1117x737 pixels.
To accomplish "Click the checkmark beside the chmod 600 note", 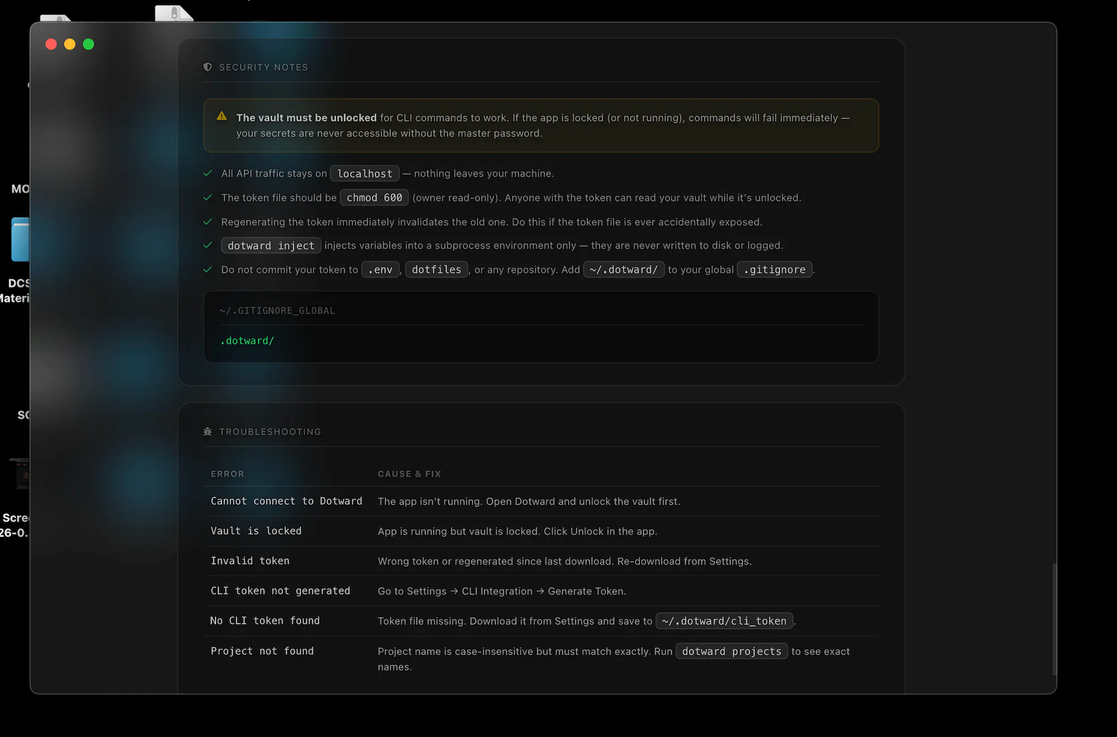I will tap(208, 198).
